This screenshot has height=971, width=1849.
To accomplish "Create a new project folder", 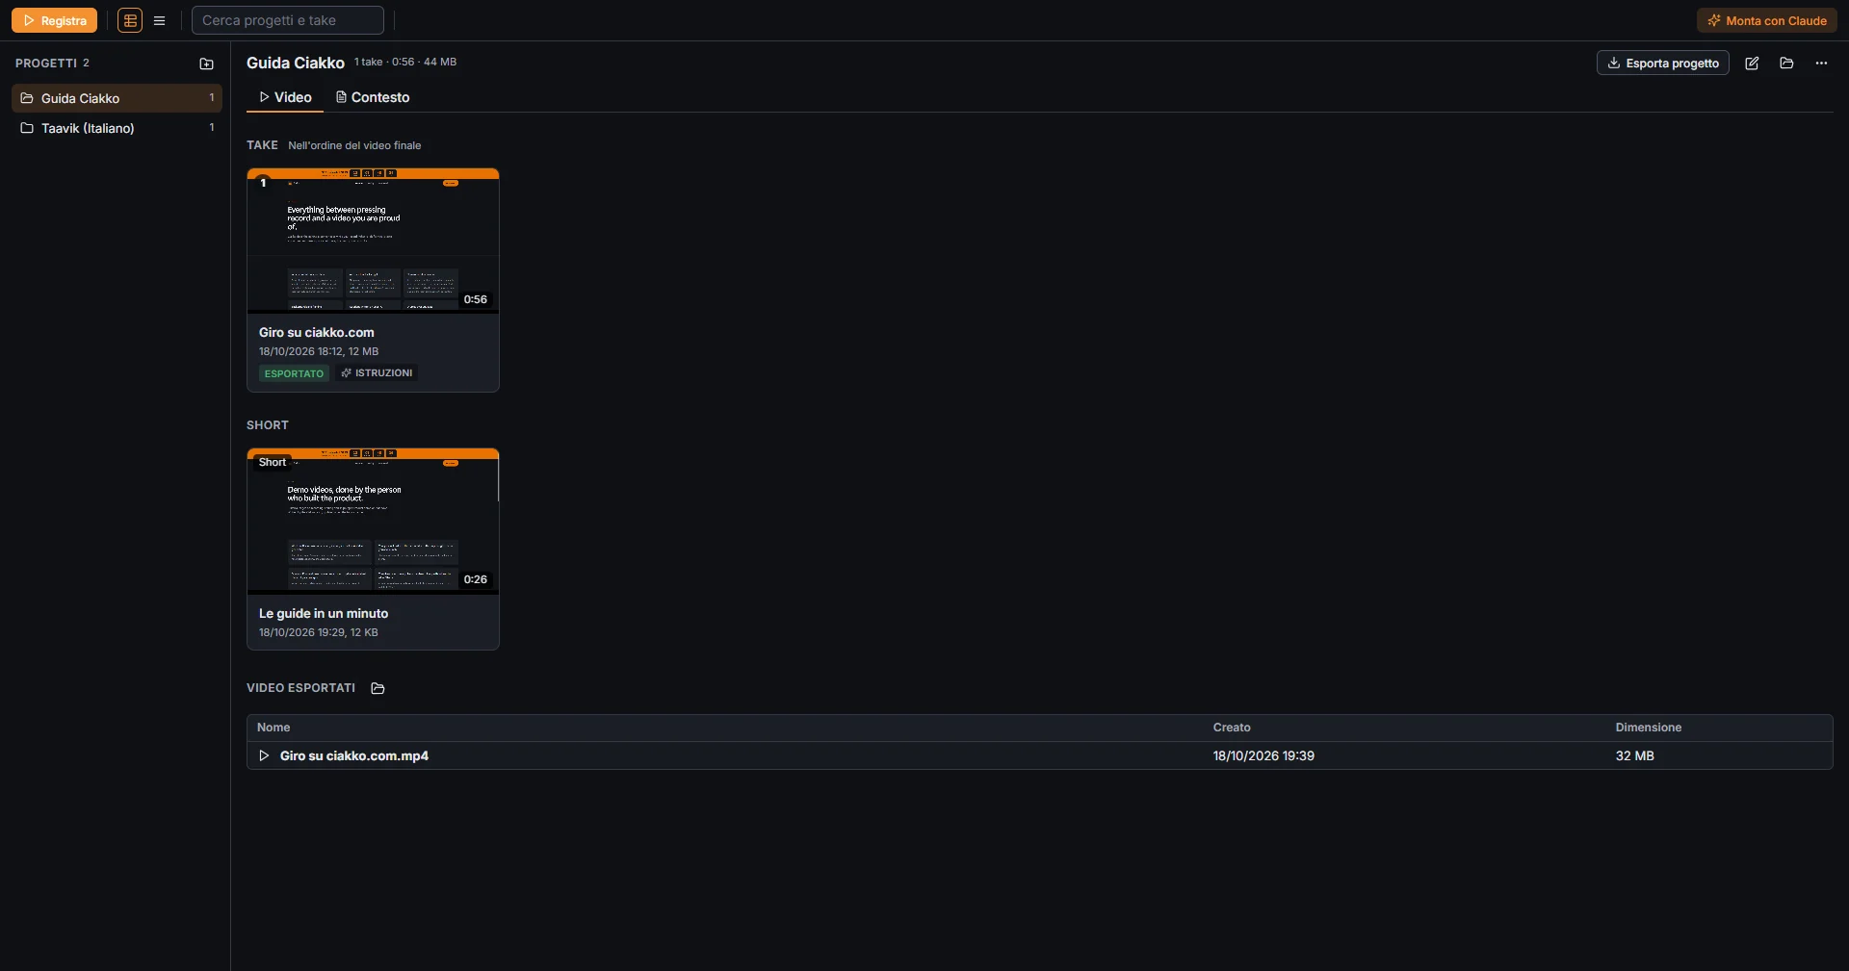I will pos(206,64).
